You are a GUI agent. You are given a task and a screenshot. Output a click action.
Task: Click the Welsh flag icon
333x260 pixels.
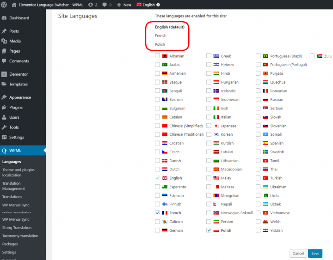[265, 222]
